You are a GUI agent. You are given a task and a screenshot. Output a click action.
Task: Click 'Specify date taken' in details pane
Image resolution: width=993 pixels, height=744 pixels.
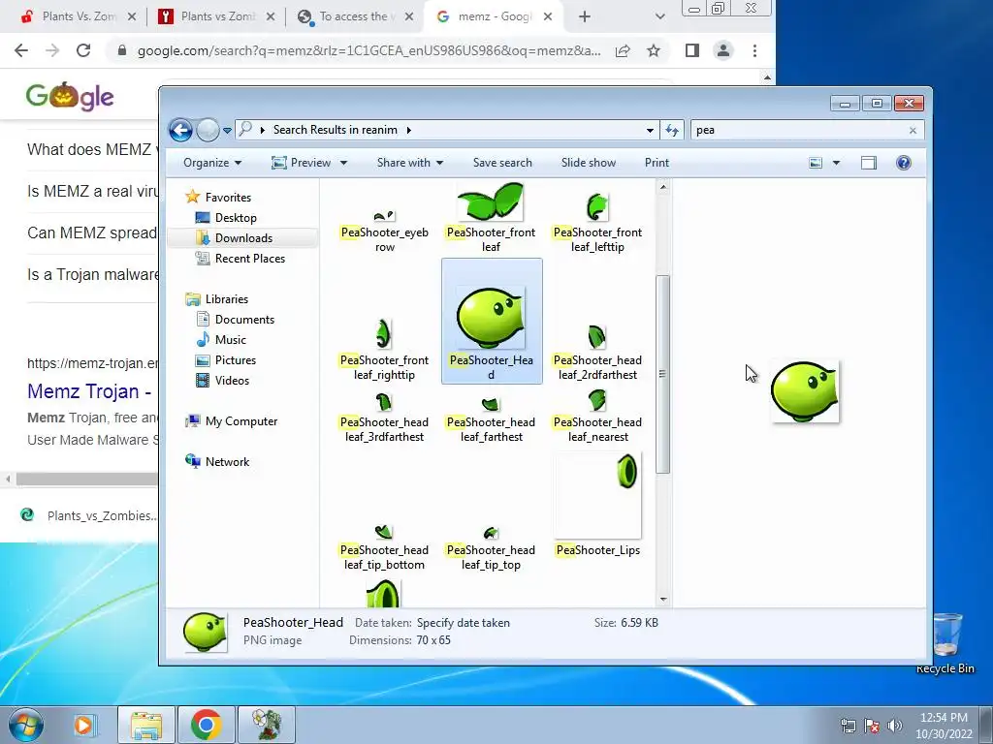click(x=463, y=623)
